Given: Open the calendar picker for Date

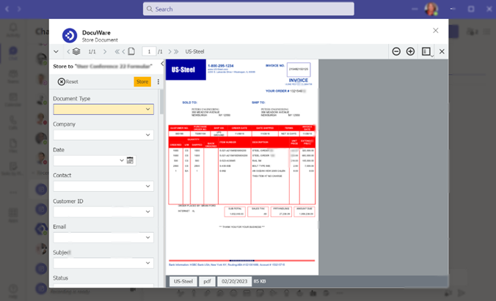Looking at the screenshot, I should (130, 160).
